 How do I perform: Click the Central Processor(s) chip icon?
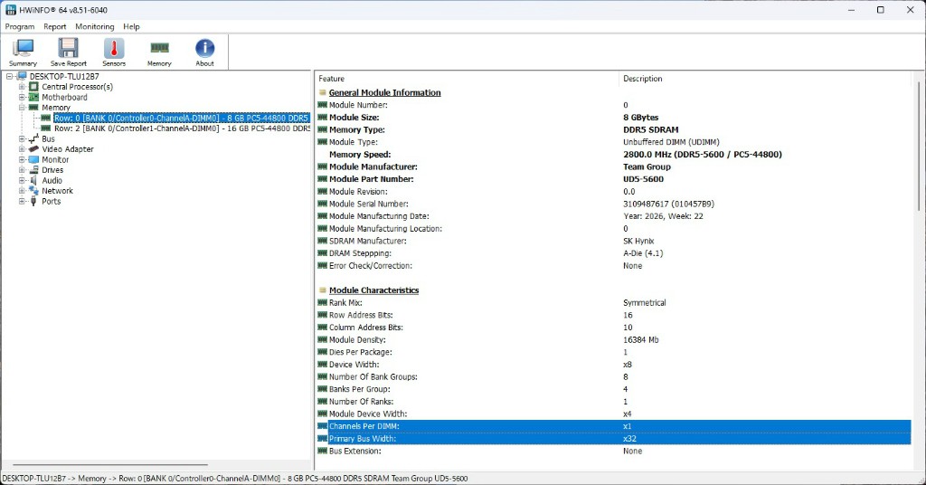coord(33,87)
